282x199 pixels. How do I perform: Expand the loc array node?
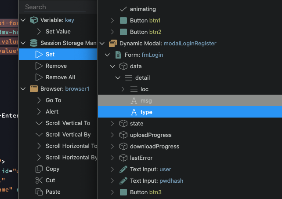123,89
